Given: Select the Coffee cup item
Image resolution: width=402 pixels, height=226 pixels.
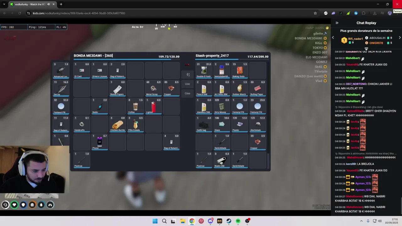Looking at the screenshot, I should 135,106.
